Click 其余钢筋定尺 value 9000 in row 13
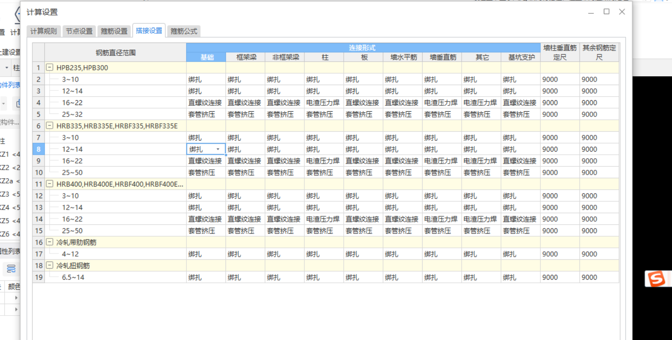This screenshot has width=672, height=340. (x=599, y=207)
